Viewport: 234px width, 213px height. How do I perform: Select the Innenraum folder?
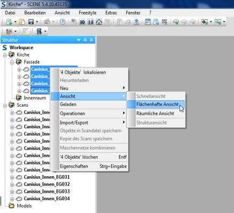coord(35,98)
